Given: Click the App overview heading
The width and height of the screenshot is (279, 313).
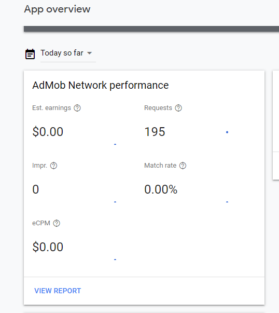Looking at the screenshot, I should click(57, 9).
